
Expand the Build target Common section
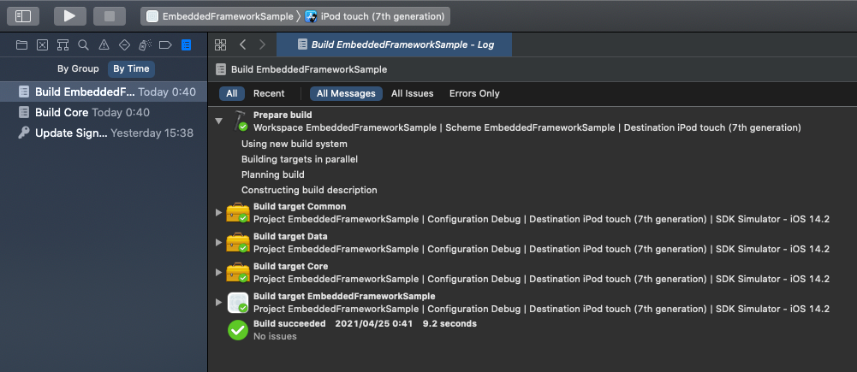(218, 212)
